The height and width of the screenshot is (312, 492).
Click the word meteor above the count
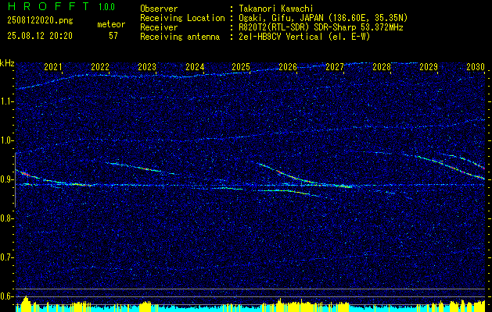(x=111, y=24)
